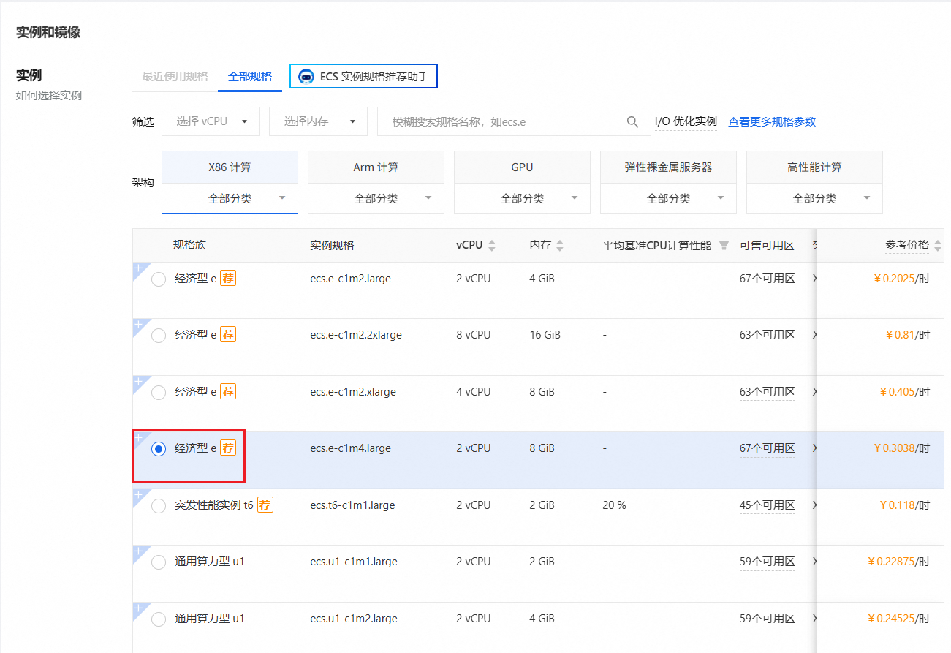
Task: Click the filter funnel icon on 平均基准CPU计算性能 column
Action: pos(724,245)
